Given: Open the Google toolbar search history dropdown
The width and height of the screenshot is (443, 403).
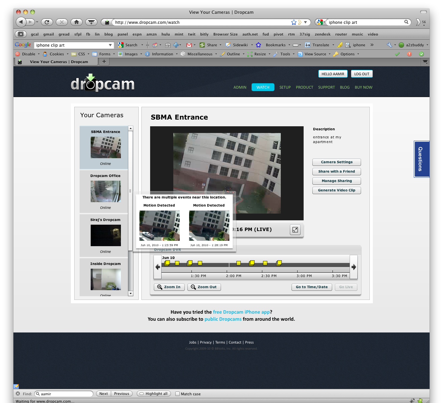Looking at the screenshot, I should pyautogui.click(x=110, y=45).
